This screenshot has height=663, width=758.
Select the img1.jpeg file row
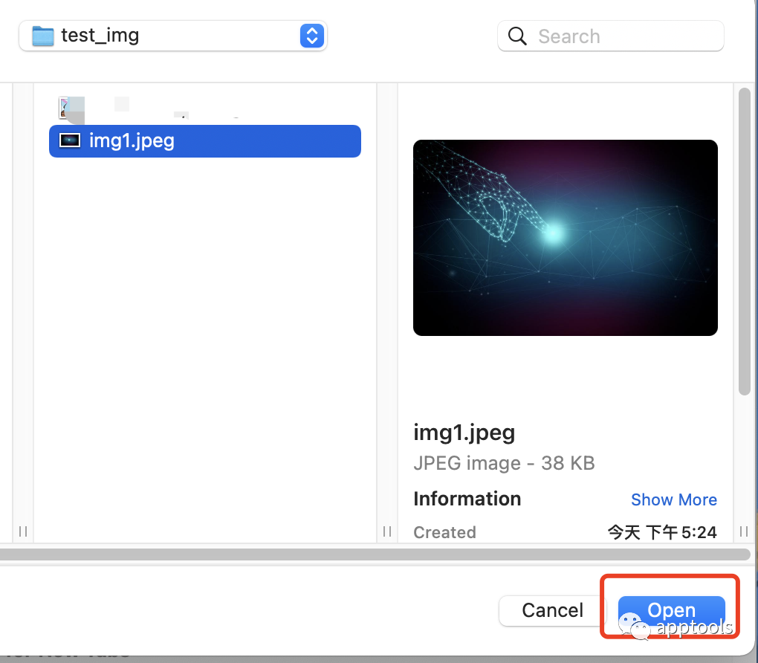204,141
